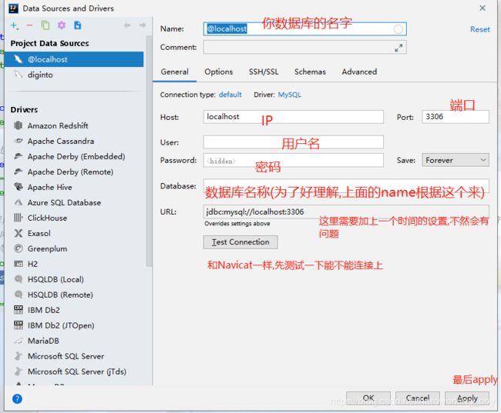
Task: Go forward with the right arrow icon
Action: point(143,25)
